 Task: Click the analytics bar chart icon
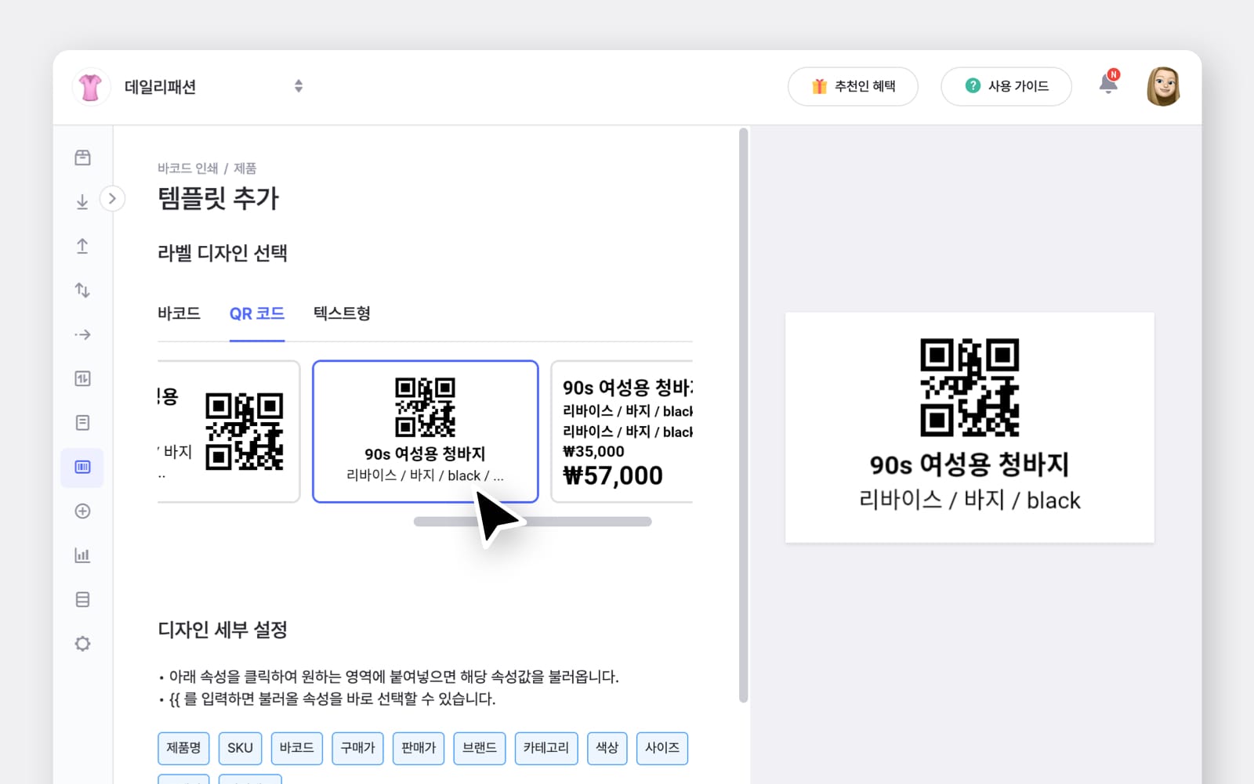click(x=82, y=555)
